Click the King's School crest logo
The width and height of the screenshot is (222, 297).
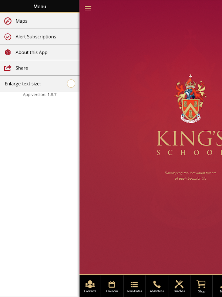190,99
